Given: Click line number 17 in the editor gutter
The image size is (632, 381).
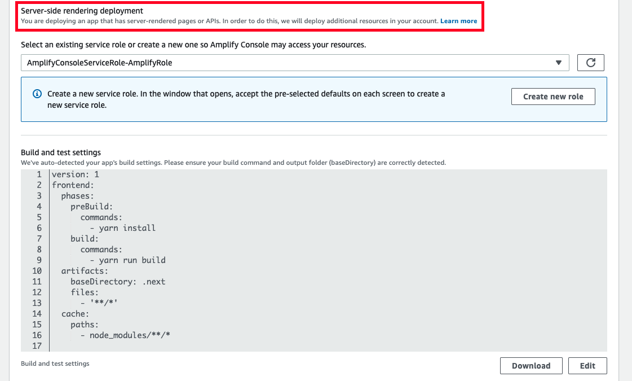Looking at the screenshot, I should pyautogui.click(x=37, y=346).
